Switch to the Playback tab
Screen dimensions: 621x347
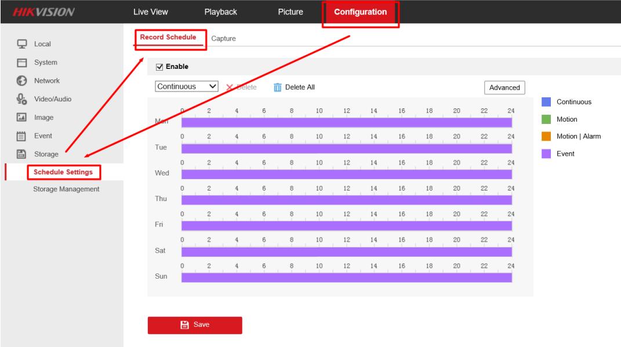coord(220,12)
